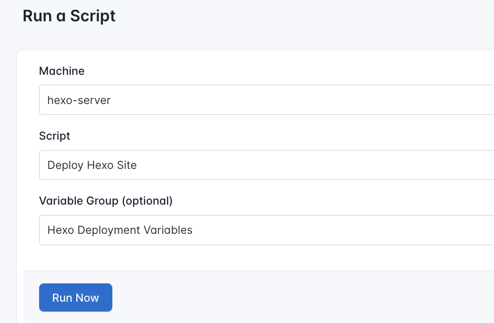The height and width of the screenshot is (323, 494).
Task: Click the Run Now button
Action: click(75, 297)
